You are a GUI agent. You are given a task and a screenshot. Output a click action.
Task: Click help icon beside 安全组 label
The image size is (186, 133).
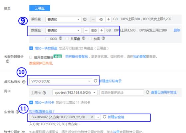(17, 112)
